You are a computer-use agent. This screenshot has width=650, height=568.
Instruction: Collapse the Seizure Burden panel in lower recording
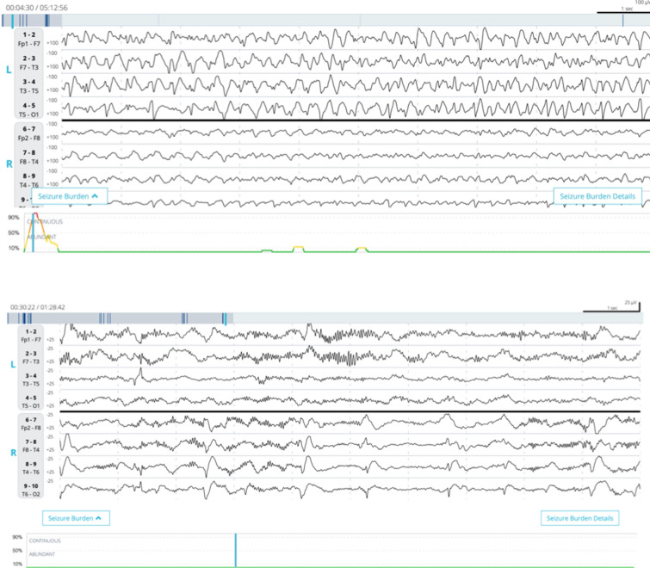click(x=77, y=518)
